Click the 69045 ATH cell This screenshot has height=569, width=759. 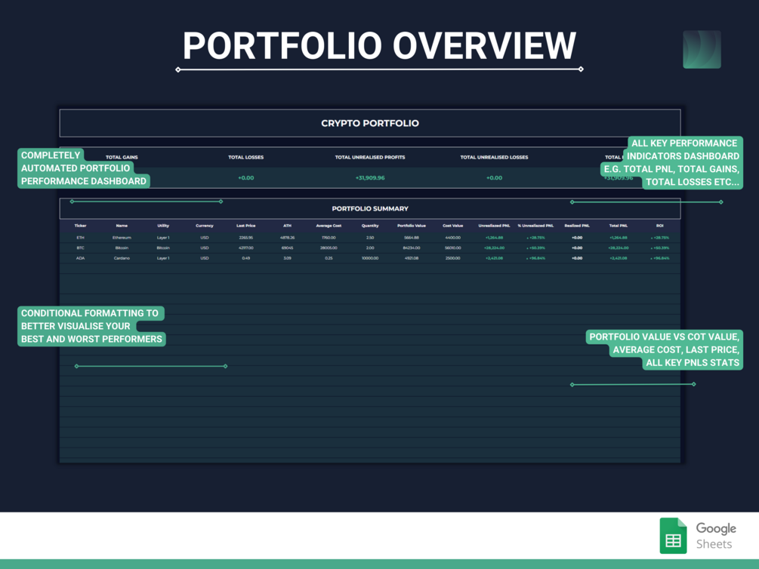[287, 248]
